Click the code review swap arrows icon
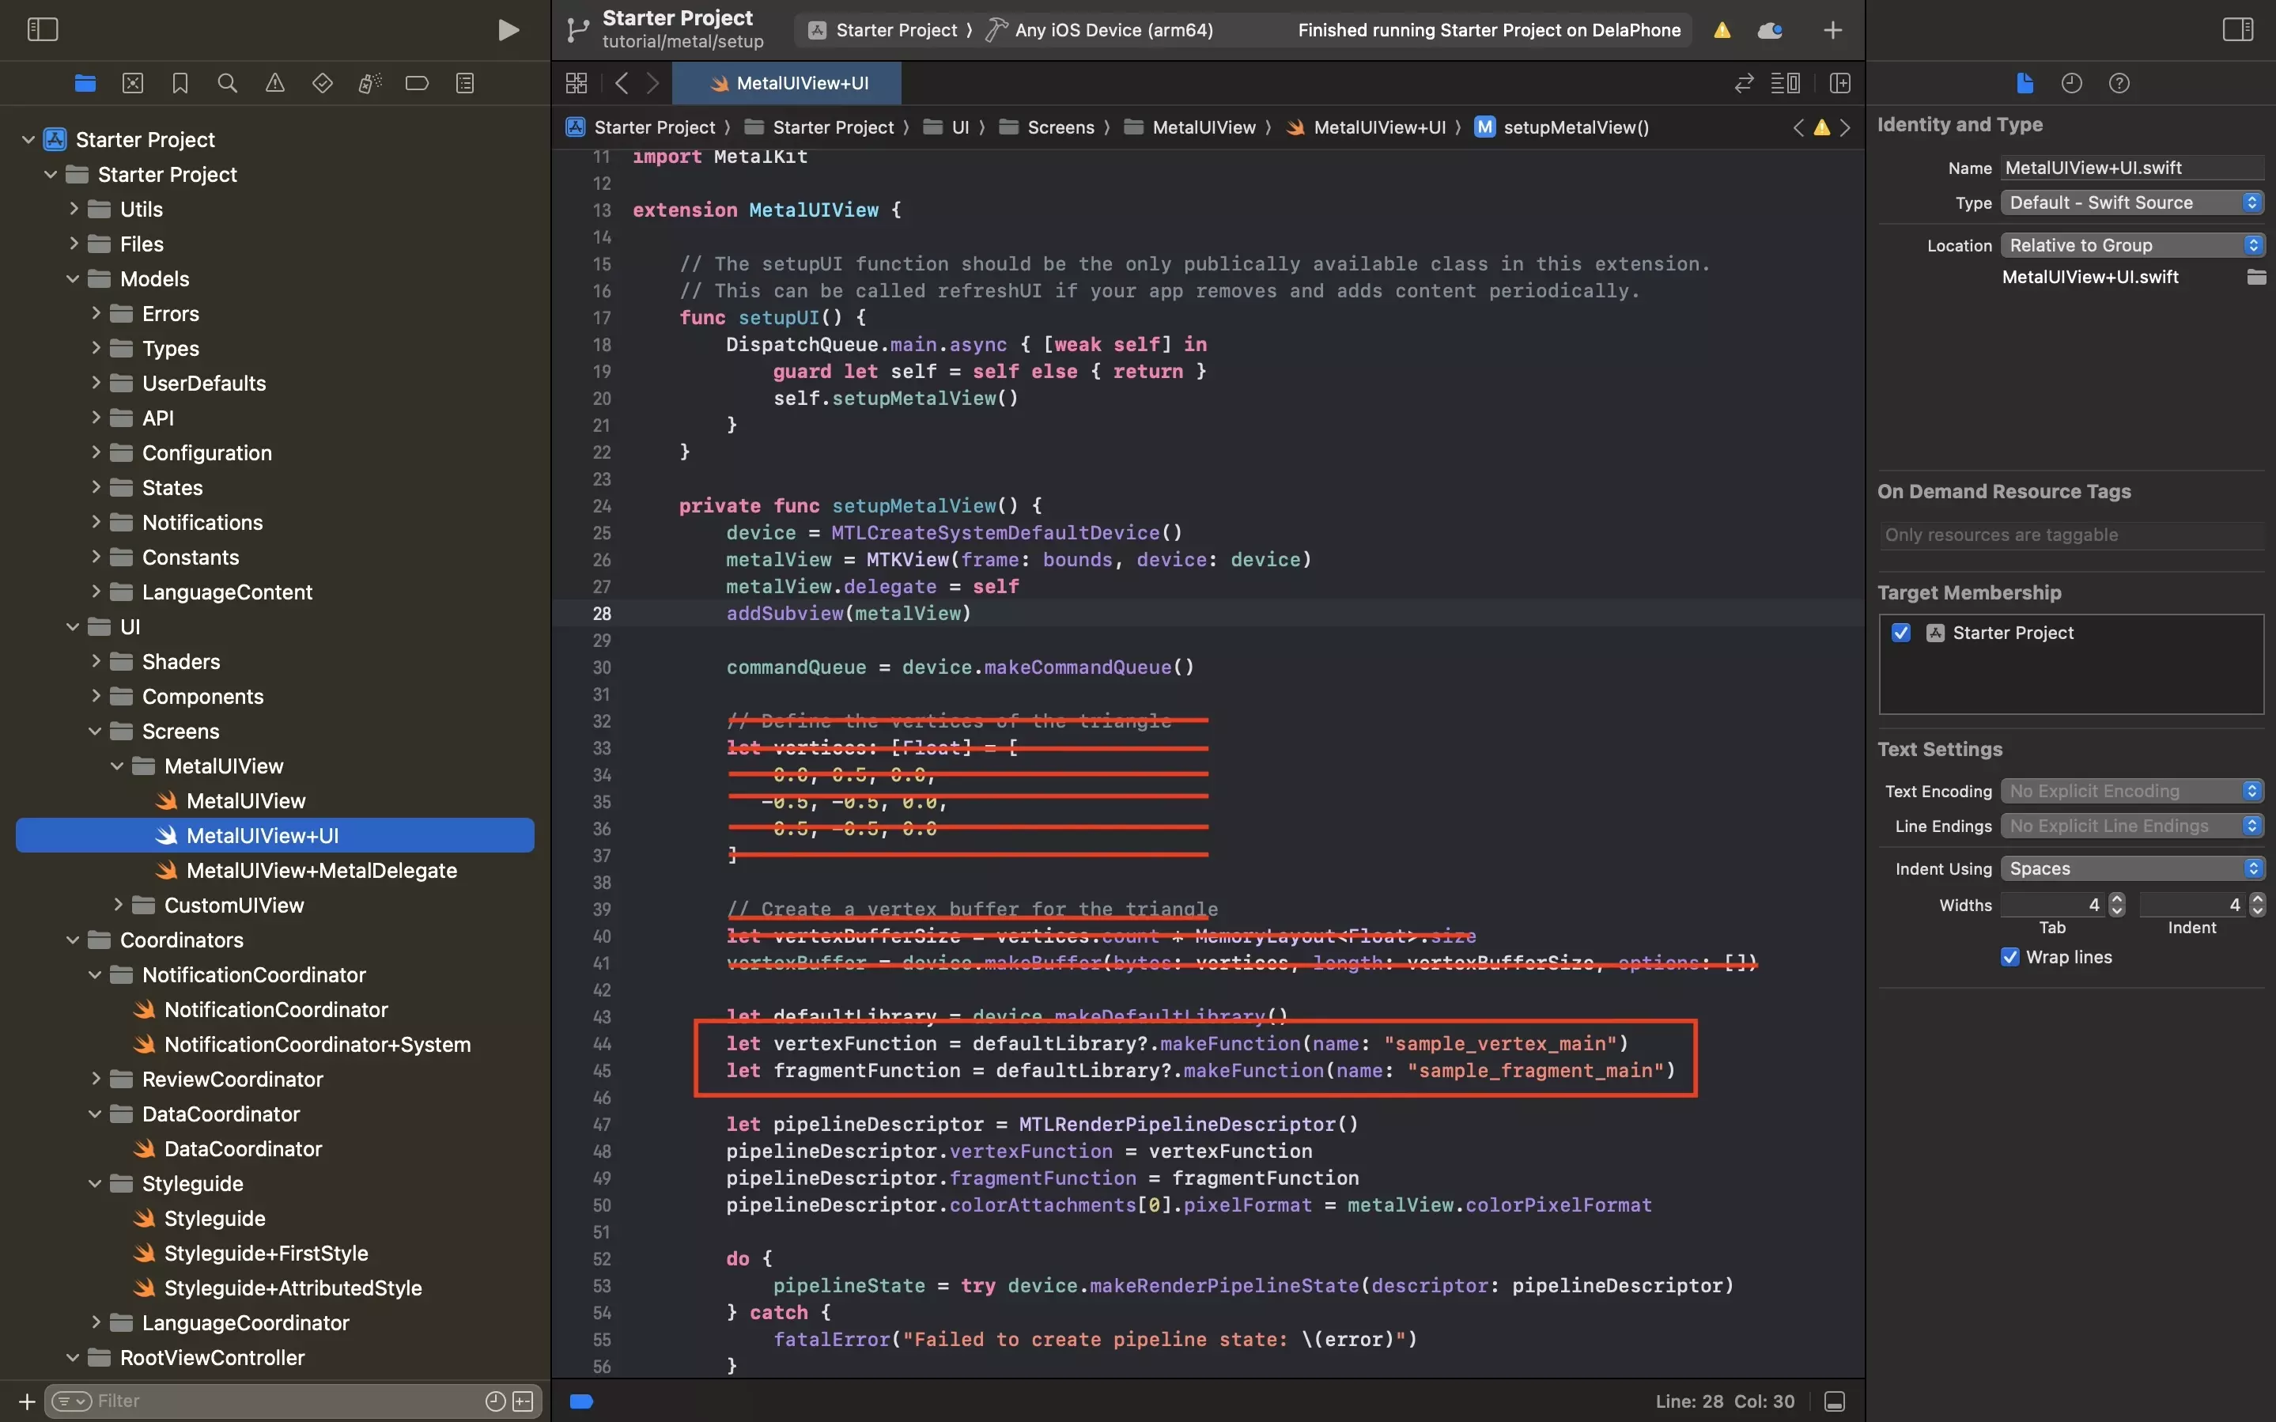 point(1744,84)
